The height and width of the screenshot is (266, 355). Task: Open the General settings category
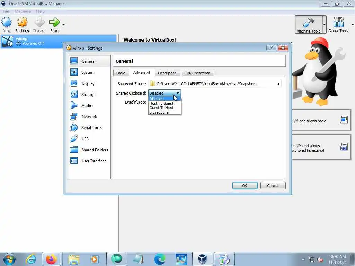90,61
